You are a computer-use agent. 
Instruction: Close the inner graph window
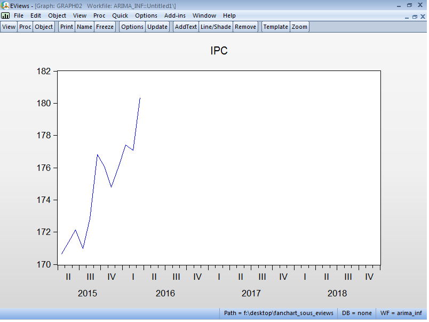click(x=423, y=17)
